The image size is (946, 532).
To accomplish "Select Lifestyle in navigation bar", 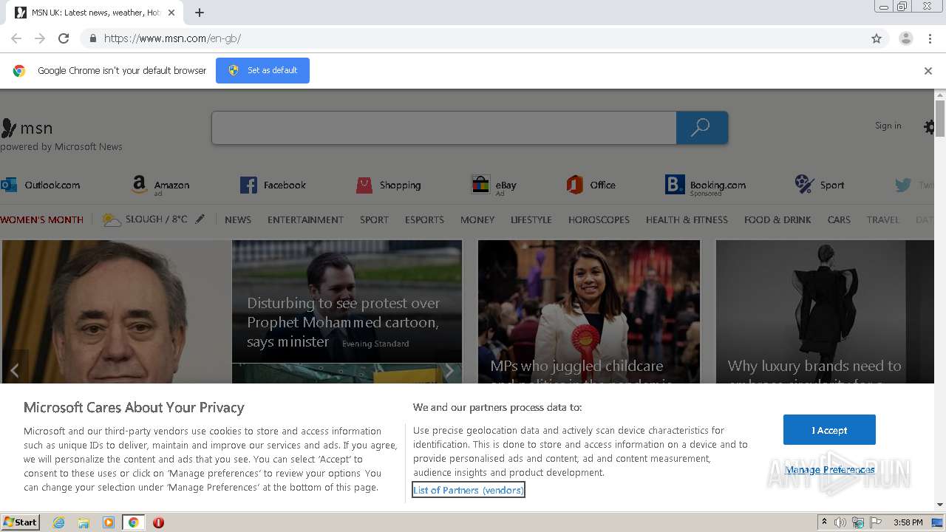I will click(531, 219).
